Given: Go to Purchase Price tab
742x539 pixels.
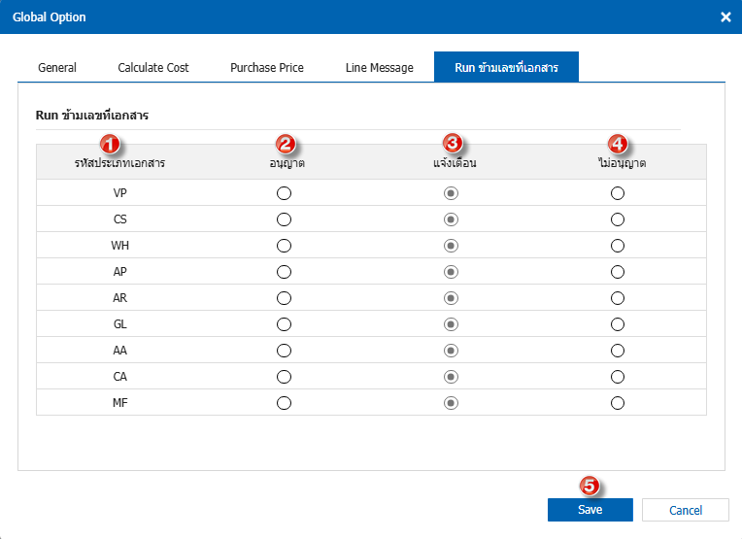Looking at the screenshot, I should click(x=267, y=68).
